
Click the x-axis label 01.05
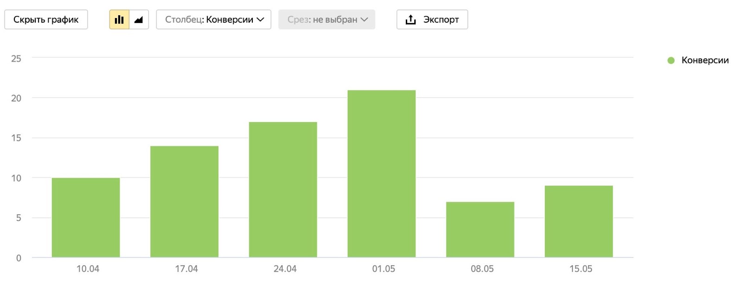pyautogui.click(x=384, y=269)
